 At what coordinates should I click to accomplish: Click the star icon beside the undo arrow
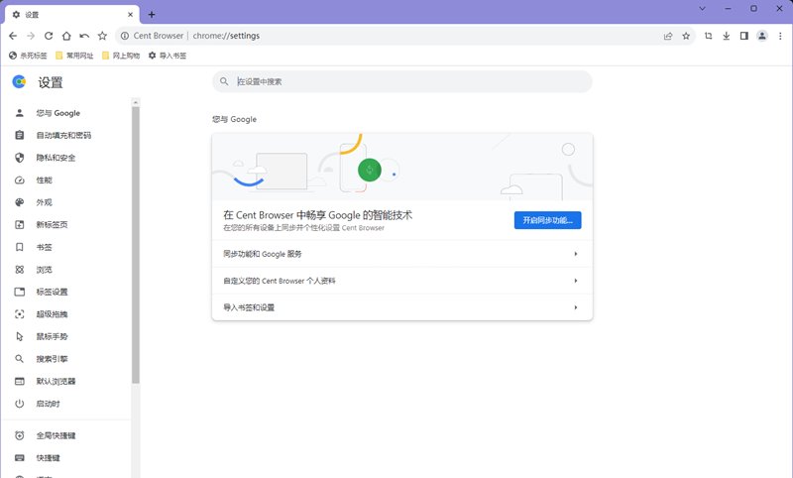click(102, 36)
